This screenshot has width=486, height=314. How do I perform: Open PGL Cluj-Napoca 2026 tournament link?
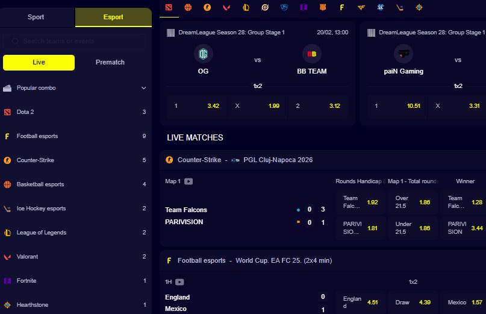pyautogui.click(x=278, y=160)
